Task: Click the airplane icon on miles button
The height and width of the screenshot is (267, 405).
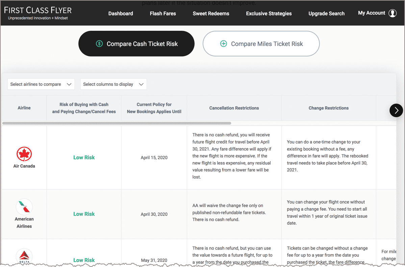Action: [223, 44]
